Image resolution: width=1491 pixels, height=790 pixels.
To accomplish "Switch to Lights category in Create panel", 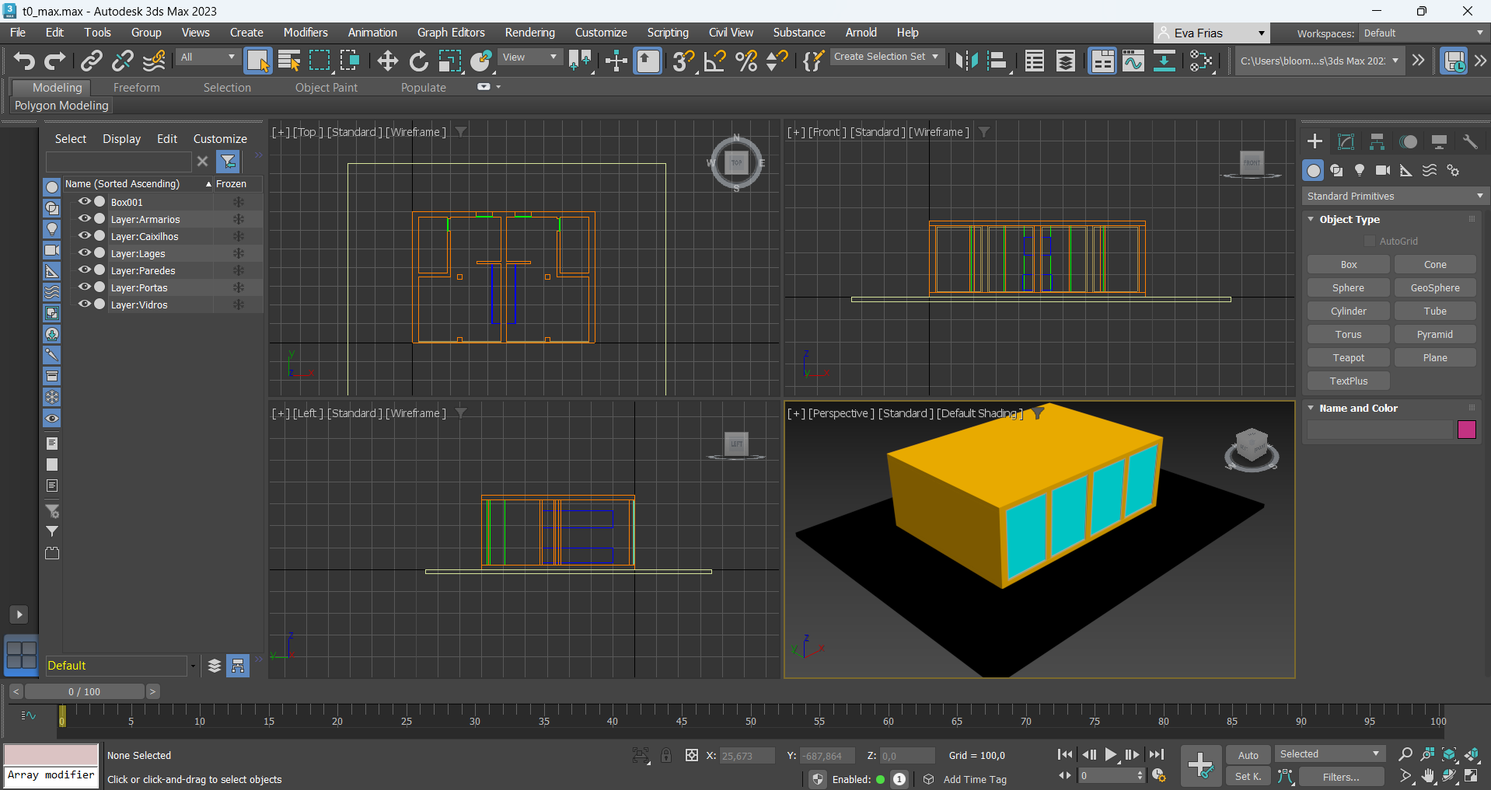I will (x=1360, y=170).
